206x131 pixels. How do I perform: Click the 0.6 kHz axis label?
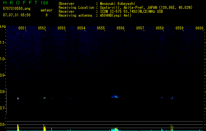click(x=3, y=124)
